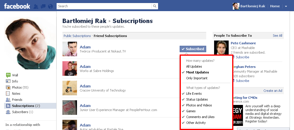
Task: Click the Photos sidebar icon
Action: click(x=8, y=87)
